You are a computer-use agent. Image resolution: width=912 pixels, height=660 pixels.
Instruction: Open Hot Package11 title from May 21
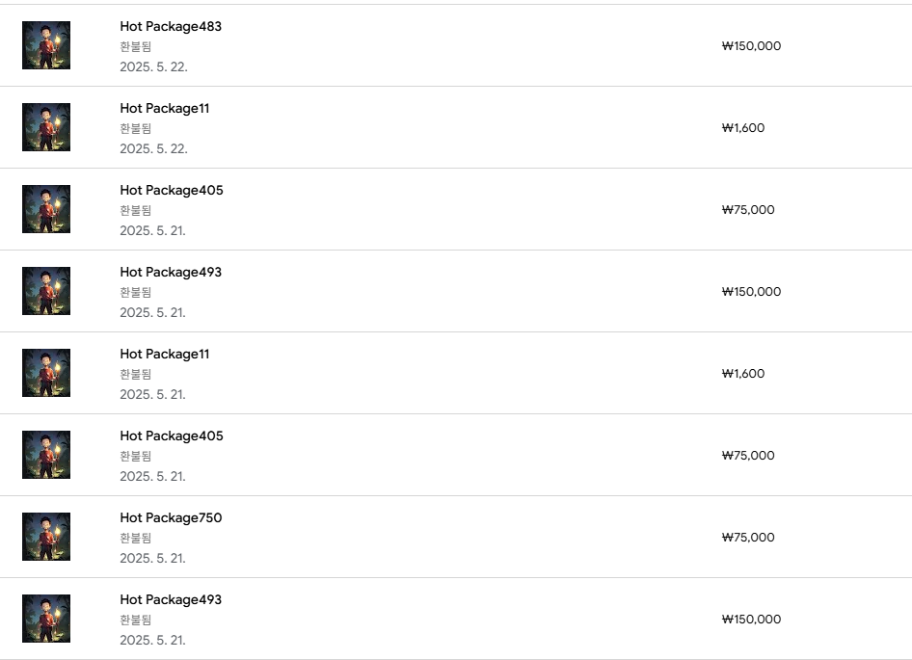[x=164, y=355]
